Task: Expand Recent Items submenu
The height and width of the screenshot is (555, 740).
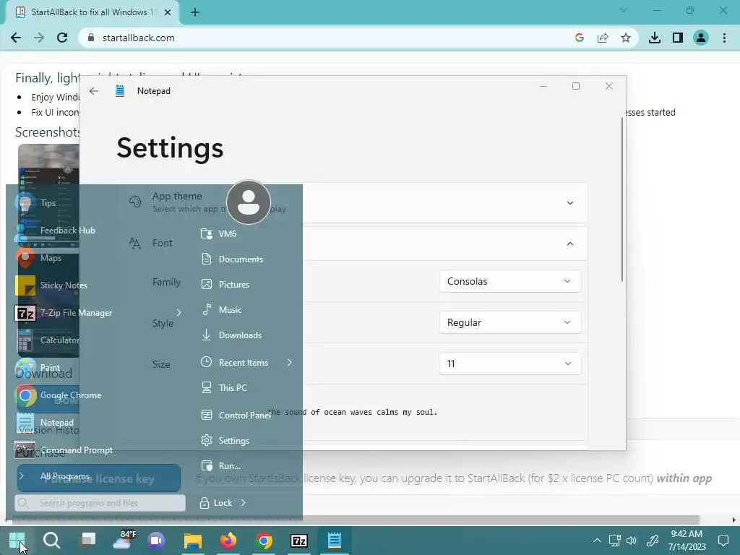Action: [x=247, y=363]
